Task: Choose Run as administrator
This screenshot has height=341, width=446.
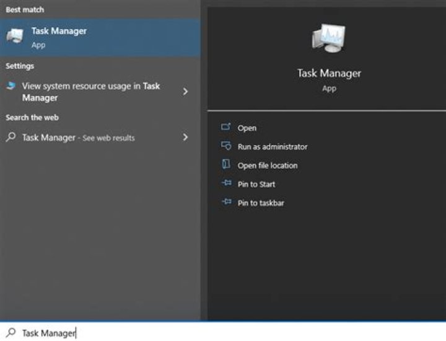Action: tap(272, 147)
